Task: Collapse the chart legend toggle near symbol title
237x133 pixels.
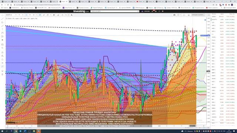Action: pyautogui.click(x=7, y=18)
